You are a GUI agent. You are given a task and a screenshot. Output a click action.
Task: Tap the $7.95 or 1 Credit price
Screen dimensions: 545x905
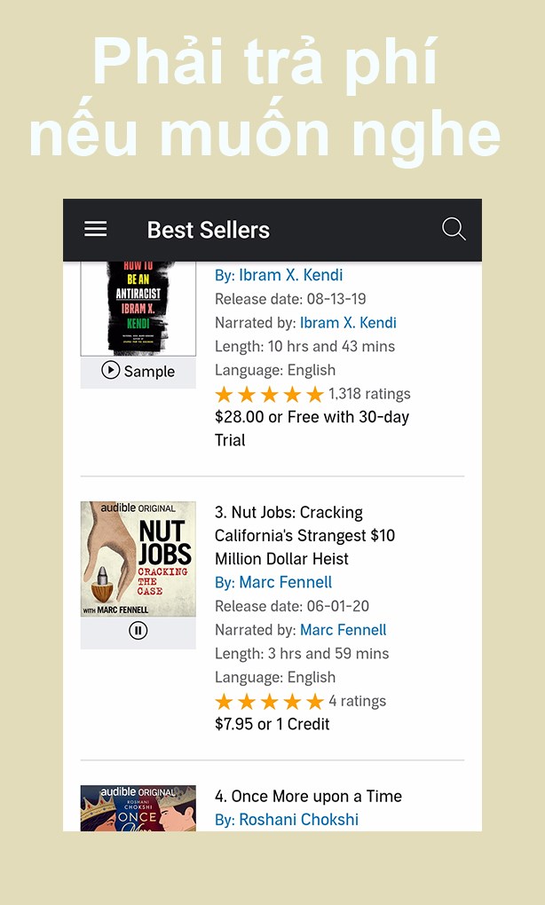coord(272,724)
